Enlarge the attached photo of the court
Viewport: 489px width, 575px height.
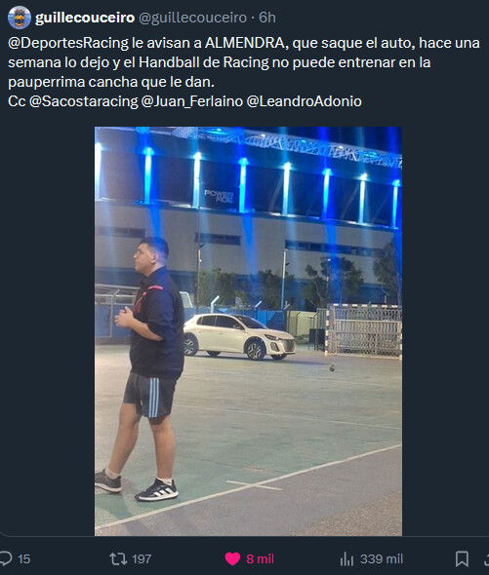tap(248, 331)
